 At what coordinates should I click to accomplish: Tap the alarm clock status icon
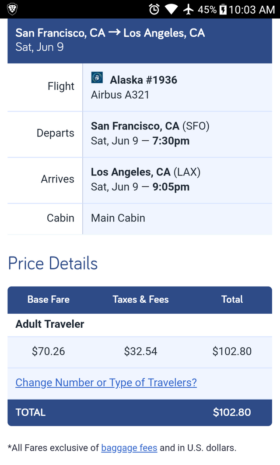click(x=154, y=9)
